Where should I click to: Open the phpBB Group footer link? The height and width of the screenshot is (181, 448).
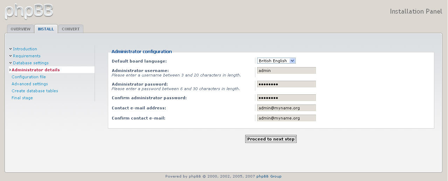pos(269,176)
